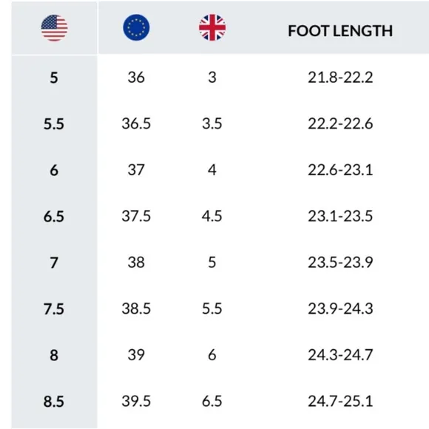The image size is (429, 429).
Task: Click EU size 39.5 cell
Action: pos(136,401)
